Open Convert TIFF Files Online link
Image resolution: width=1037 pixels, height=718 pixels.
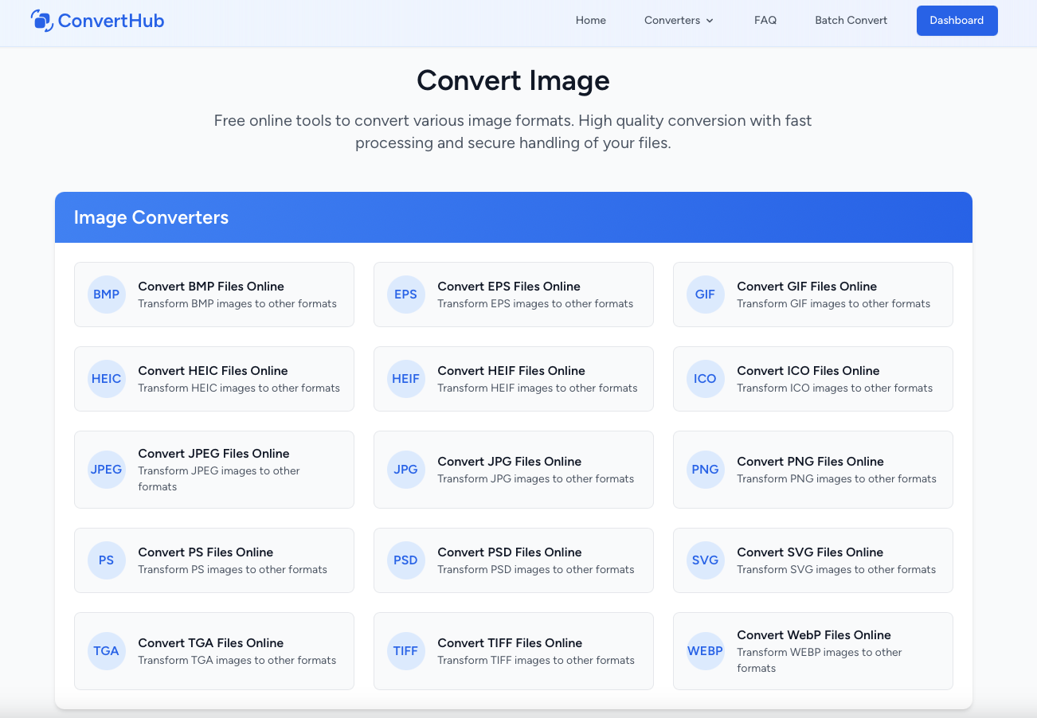point(510,643)
